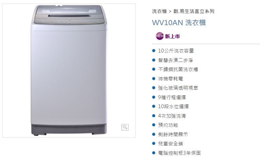Screen dimensions: 263x160
Task: Click the bullet icon beside 強化玻璃透明視窗
Action: pyautogui.click(x=154, y=88)
